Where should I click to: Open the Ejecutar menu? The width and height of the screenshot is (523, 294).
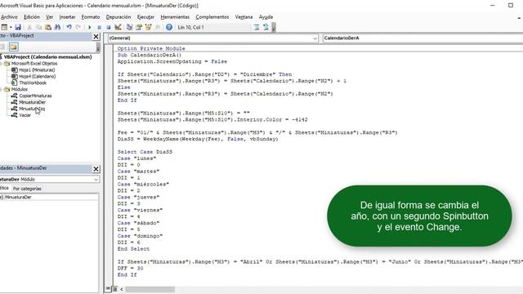click(x=145, y=17)
